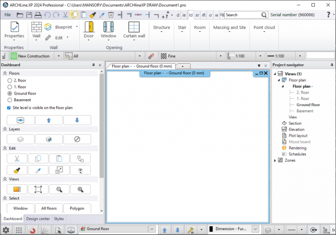Click the eyedropper icon in the Edit section
This screenshot has height=235, width=336.
tap(38, 170)
